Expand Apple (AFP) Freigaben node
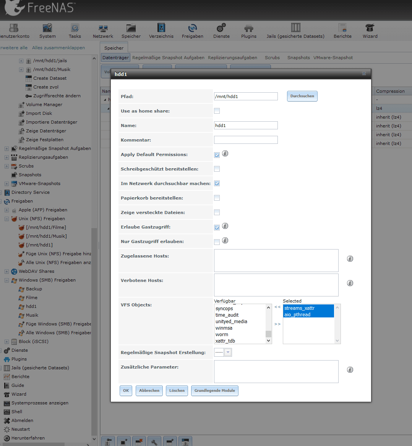412x446 pixels. pyautogui.click(x=6, y=210)
